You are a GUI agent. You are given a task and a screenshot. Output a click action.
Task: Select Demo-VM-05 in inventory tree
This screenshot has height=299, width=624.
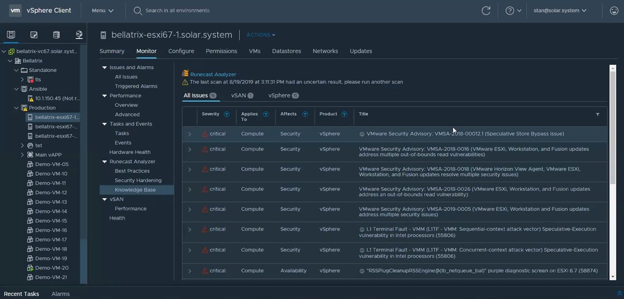[x=52, y=164]
